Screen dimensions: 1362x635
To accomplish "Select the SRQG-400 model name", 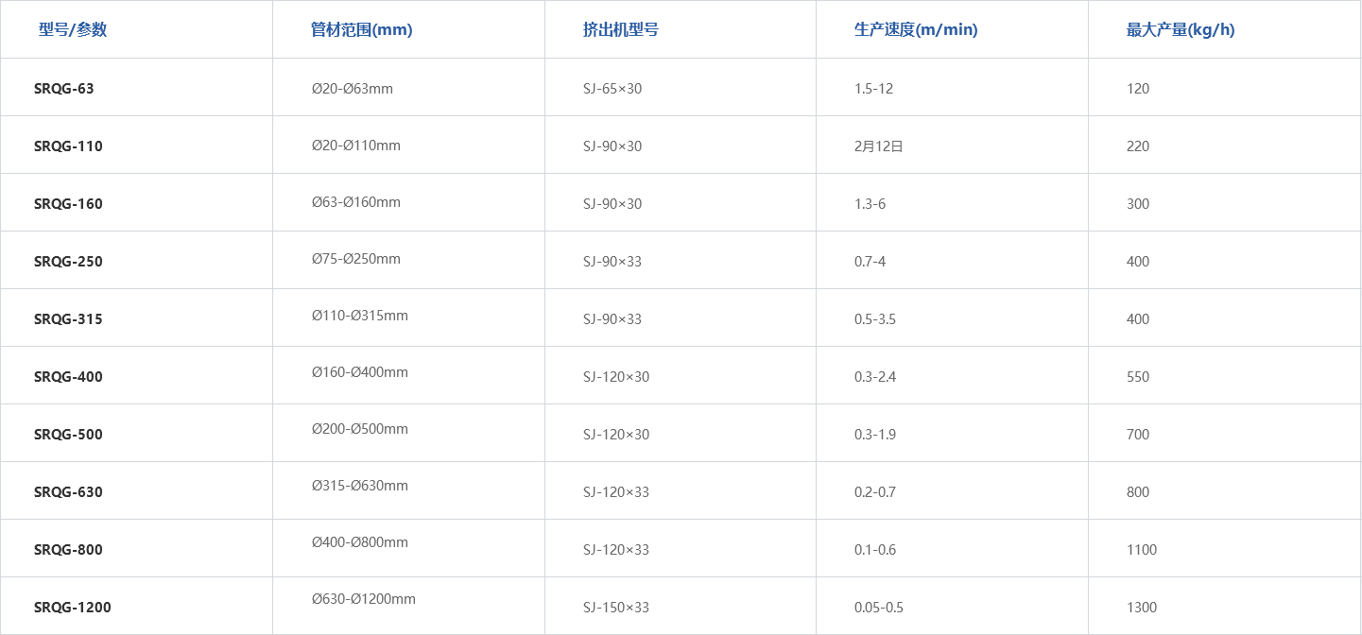I will [68, 377].
